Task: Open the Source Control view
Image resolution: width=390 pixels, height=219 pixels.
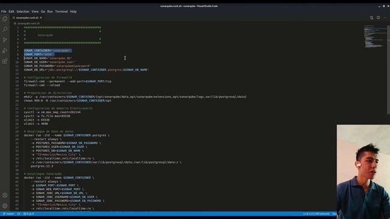Action: (x=5, y=40)
